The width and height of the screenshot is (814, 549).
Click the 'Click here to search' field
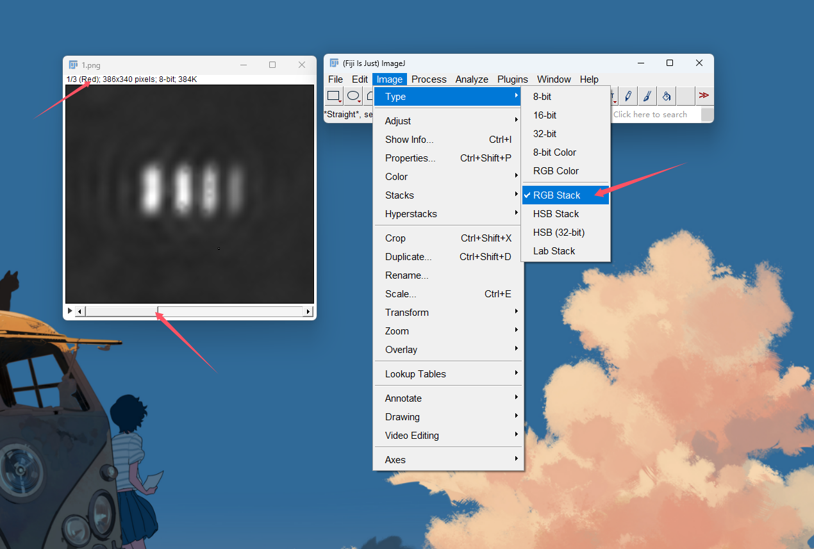pos(655,115)
